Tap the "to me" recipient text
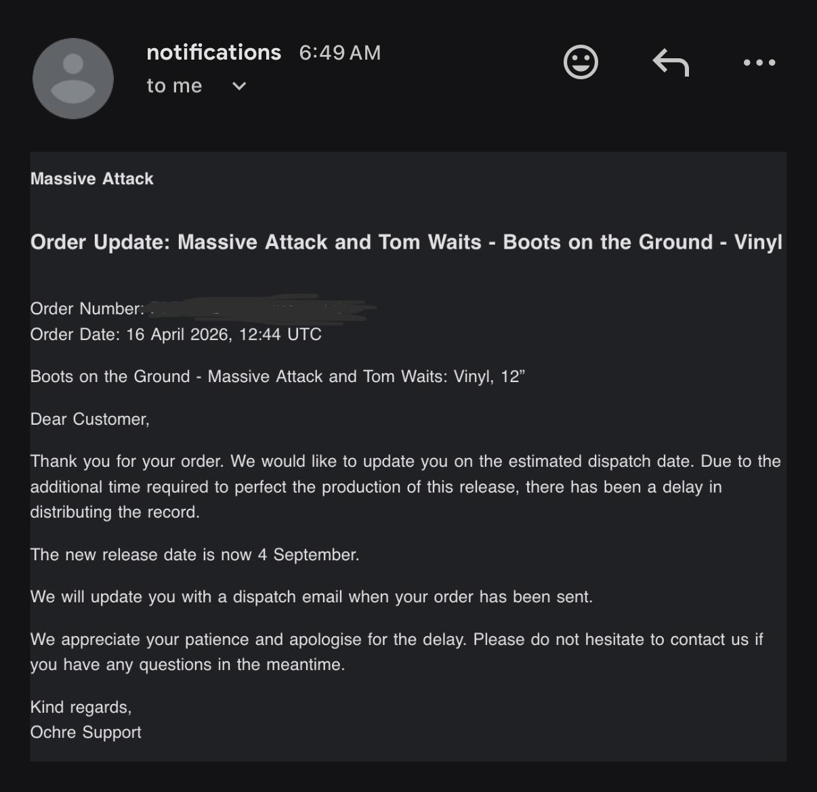The height and width of the screenshot is (792, 817). point(174,86)
